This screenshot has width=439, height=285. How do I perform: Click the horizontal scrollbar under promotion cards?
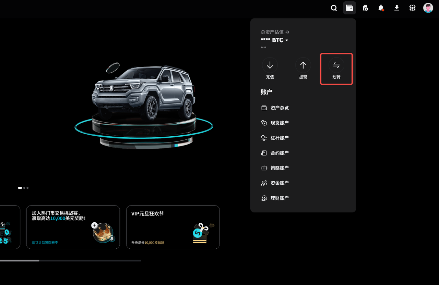tap(70, 261)
